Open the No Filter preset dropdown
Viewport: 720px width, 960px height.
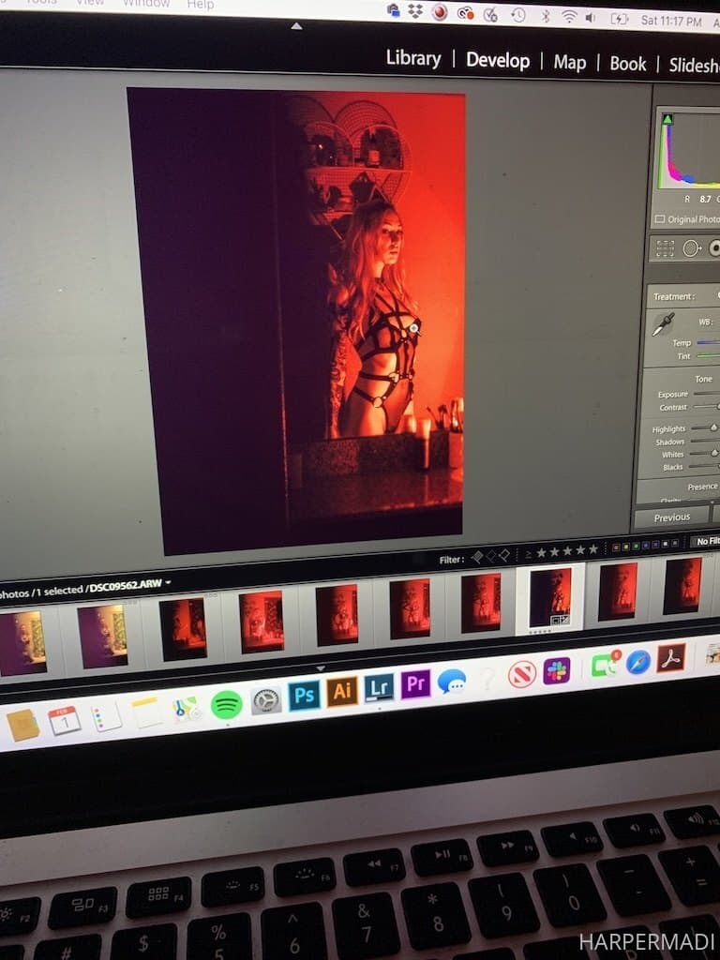click(x=707, y=541)
